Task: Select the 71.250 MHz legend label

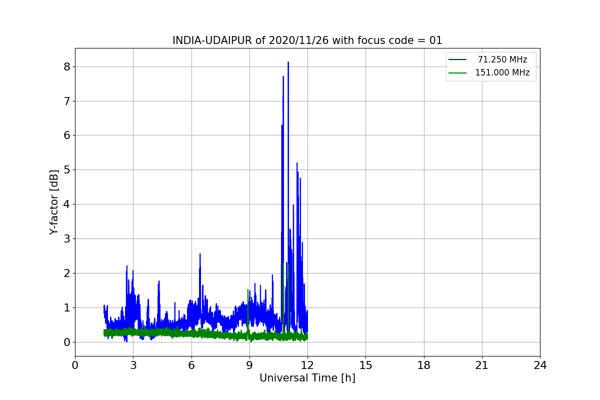Action: (502, 59)
